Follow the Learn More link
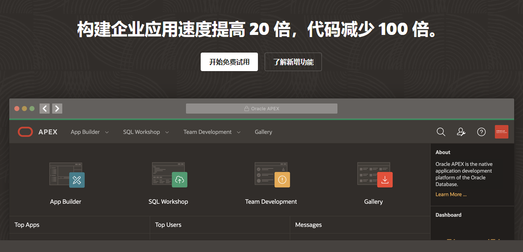The image size is (523, 252). tap(451, 194)
